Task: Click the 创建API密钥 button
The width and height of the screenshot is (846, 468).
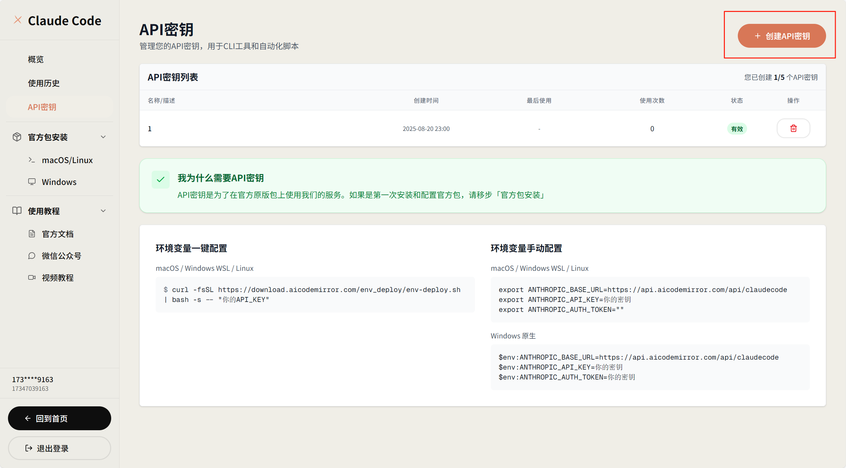Action: coord(782,36)
